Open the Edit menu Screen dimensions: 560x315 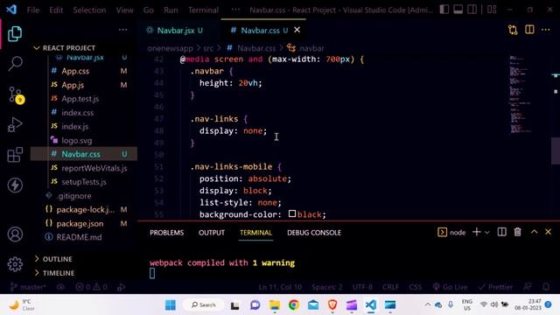coord(56,10)
